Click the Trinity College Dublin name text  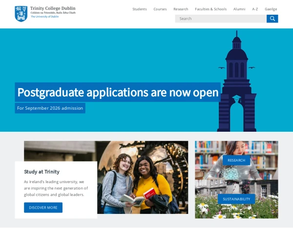[53, 8]
